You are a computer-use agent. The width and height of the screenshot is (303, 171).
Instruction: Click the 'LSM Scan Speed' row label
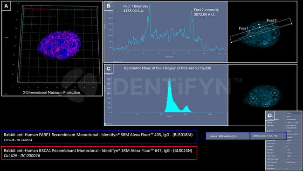pos(273,159)
